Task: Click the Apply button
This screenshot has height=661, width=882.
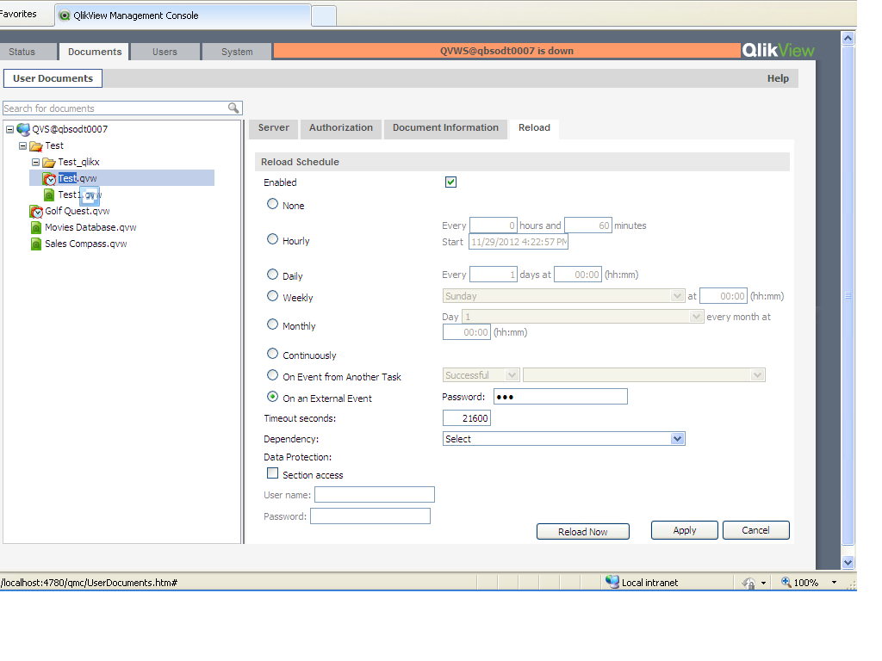Action: click(x=685, y=530)
